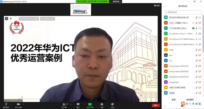Click the green screen-viewing notification banner
Image resolution: width=204 pixels, height=109 pixels.
click(92, 2)
